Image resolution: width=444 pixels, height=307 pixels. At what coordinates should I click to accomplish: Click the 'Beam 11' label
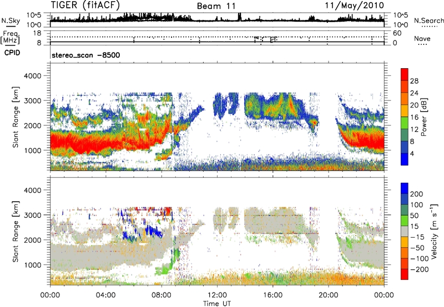click(x=216, y=6)
